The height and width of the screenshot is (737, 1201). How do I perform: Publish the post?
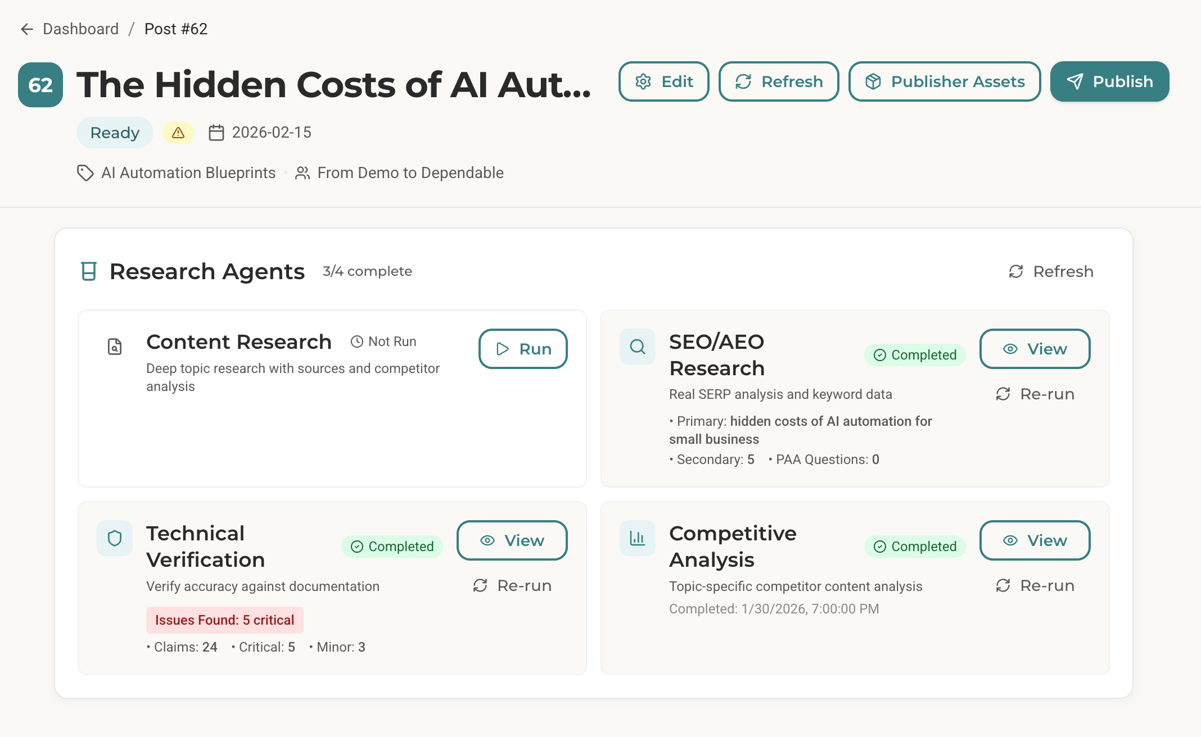[x=1109, y=81]
